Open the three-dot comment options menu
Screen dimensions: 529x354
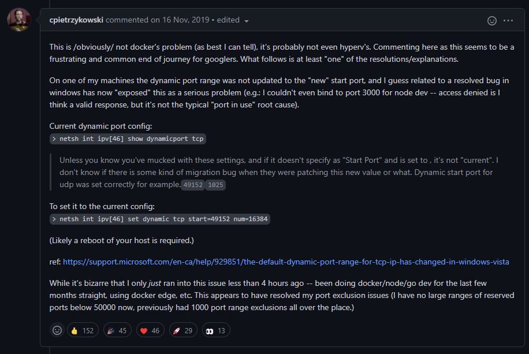pyautogui.click(x=508, y=20)
